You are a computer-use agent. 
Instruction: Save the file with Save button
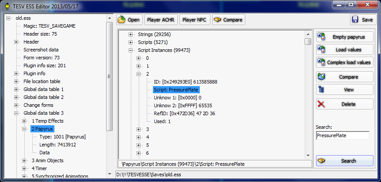click(x=363, y=20)
